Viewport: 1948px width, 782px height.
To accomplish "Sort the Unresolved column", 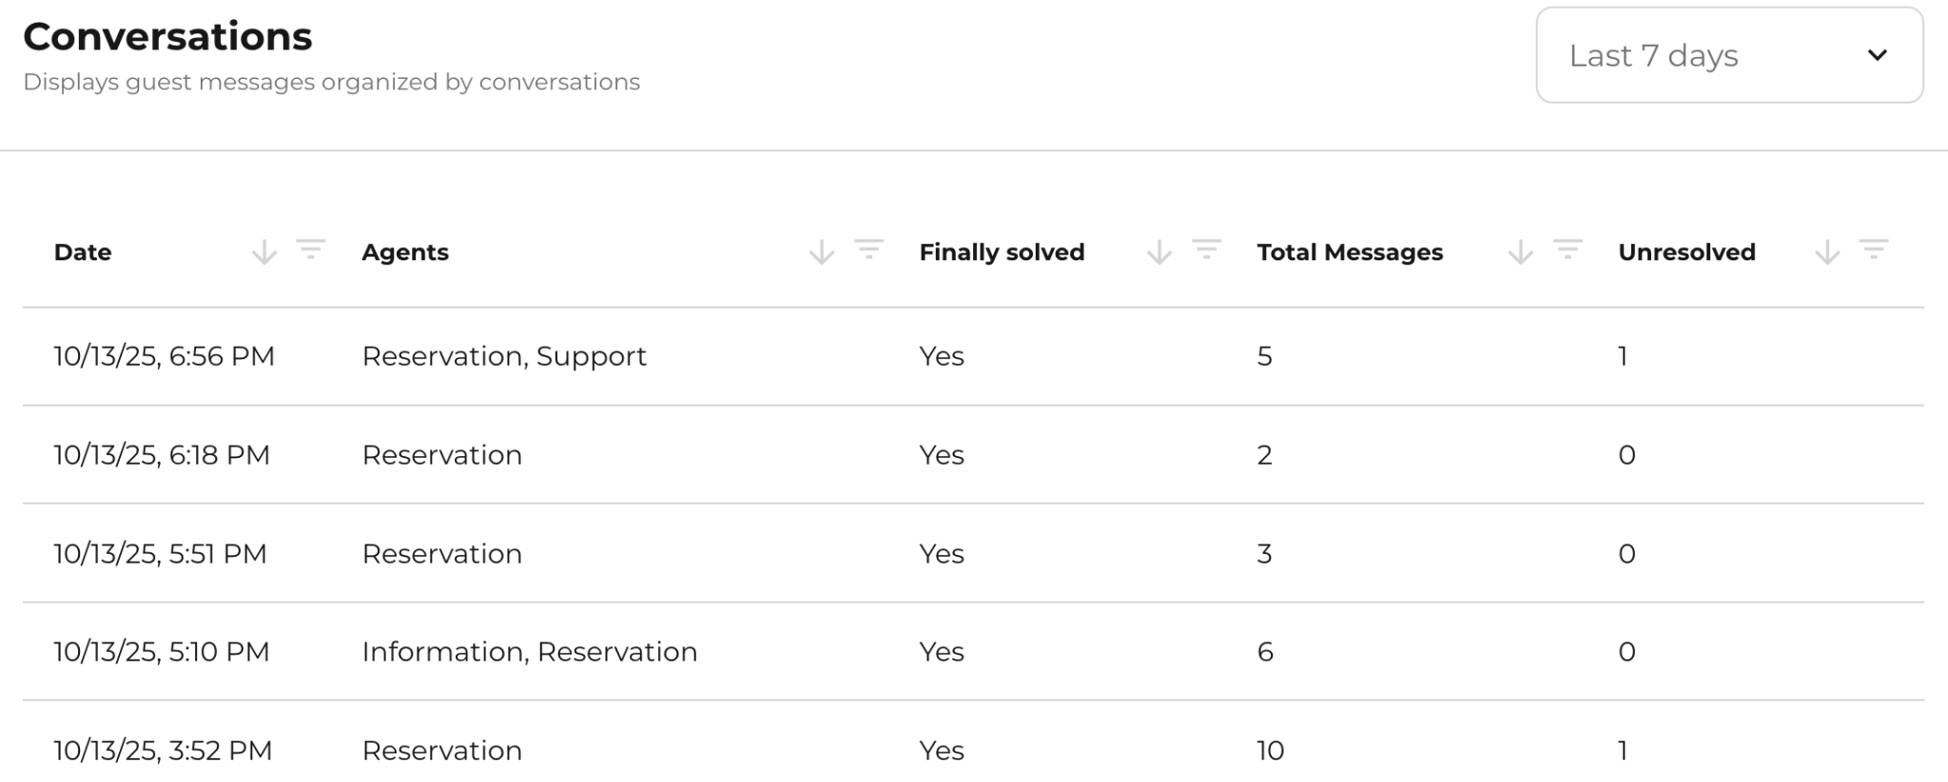I will (1826, 253).
